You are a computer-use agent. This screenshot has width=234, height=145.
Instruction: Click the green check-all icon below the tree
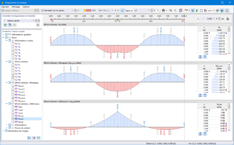[29, 138]
